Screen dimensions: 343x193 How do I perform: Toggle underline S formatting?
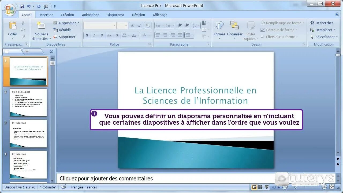coord(102,35)
